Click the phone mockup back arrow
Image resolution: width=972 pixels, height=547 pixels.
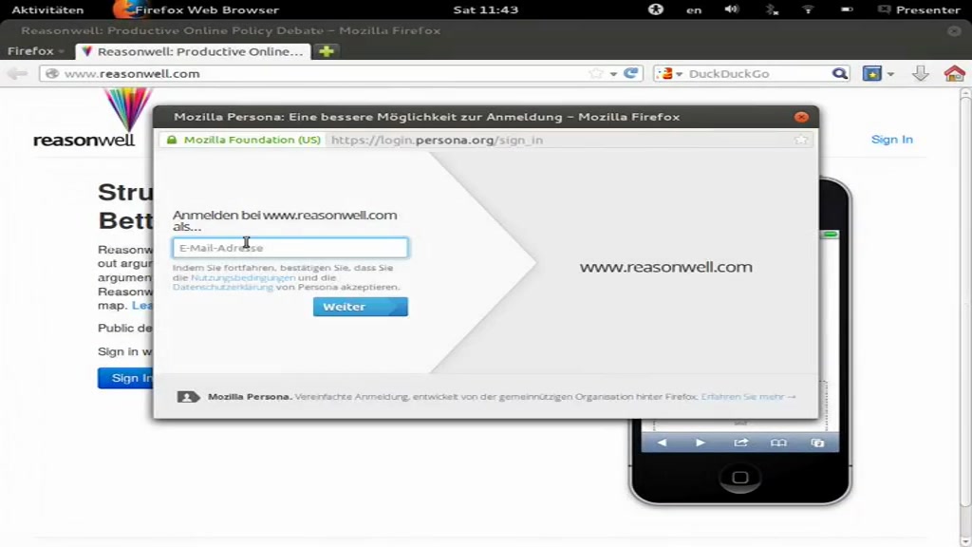pos(662,443)
